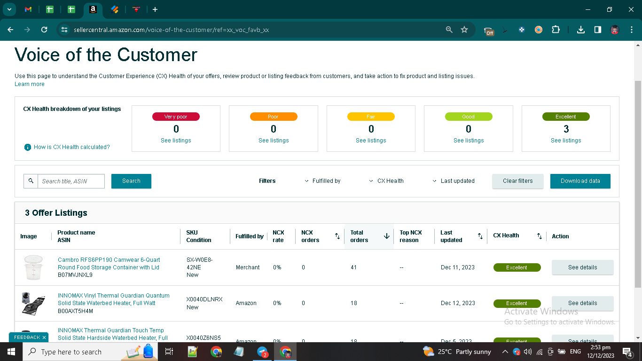Open Task View on the taskbar

coord(170,352)
